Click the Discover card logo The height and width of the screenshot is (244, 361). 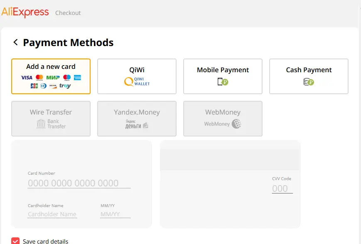click(x=53, y=86)
